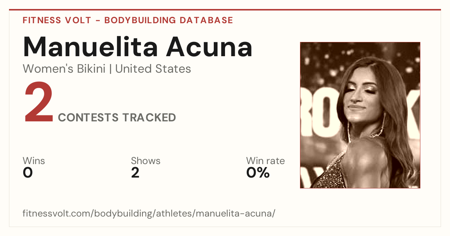Click the 0% win rate value
The image size is (450, 236).
(258, 173)
